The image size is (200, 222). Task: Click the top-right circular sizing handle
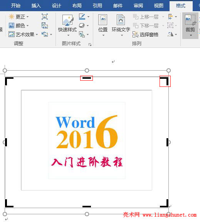168,70
